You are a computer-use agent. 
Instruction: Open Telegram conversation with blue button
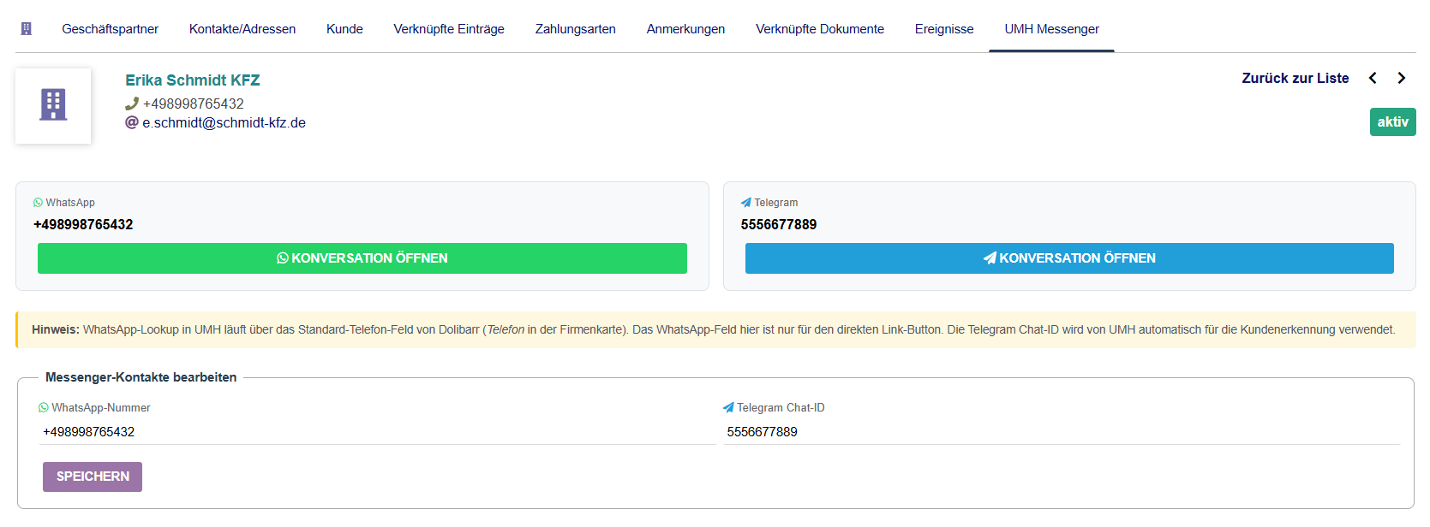pyautogui.click(x=1069, y=258)
